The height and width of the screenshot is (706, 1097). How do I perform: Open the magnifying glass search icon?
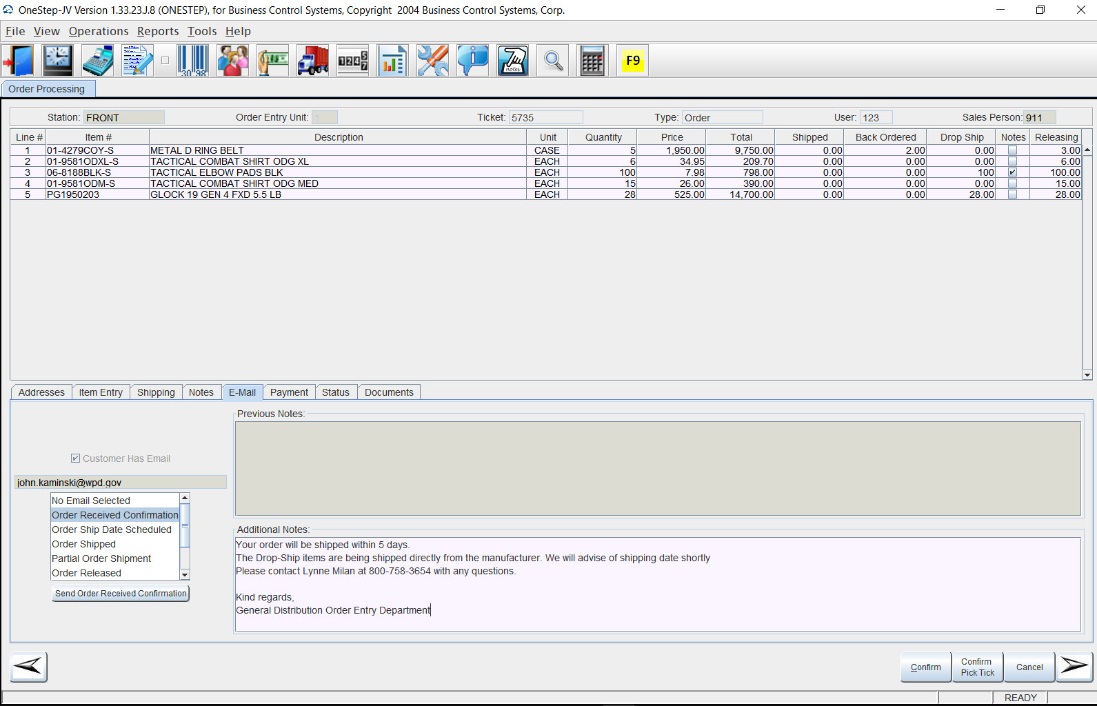[x=552, y=61]
